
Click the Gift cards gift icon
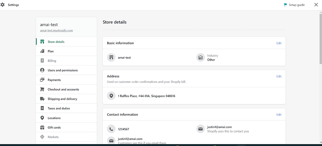[42, 127]
